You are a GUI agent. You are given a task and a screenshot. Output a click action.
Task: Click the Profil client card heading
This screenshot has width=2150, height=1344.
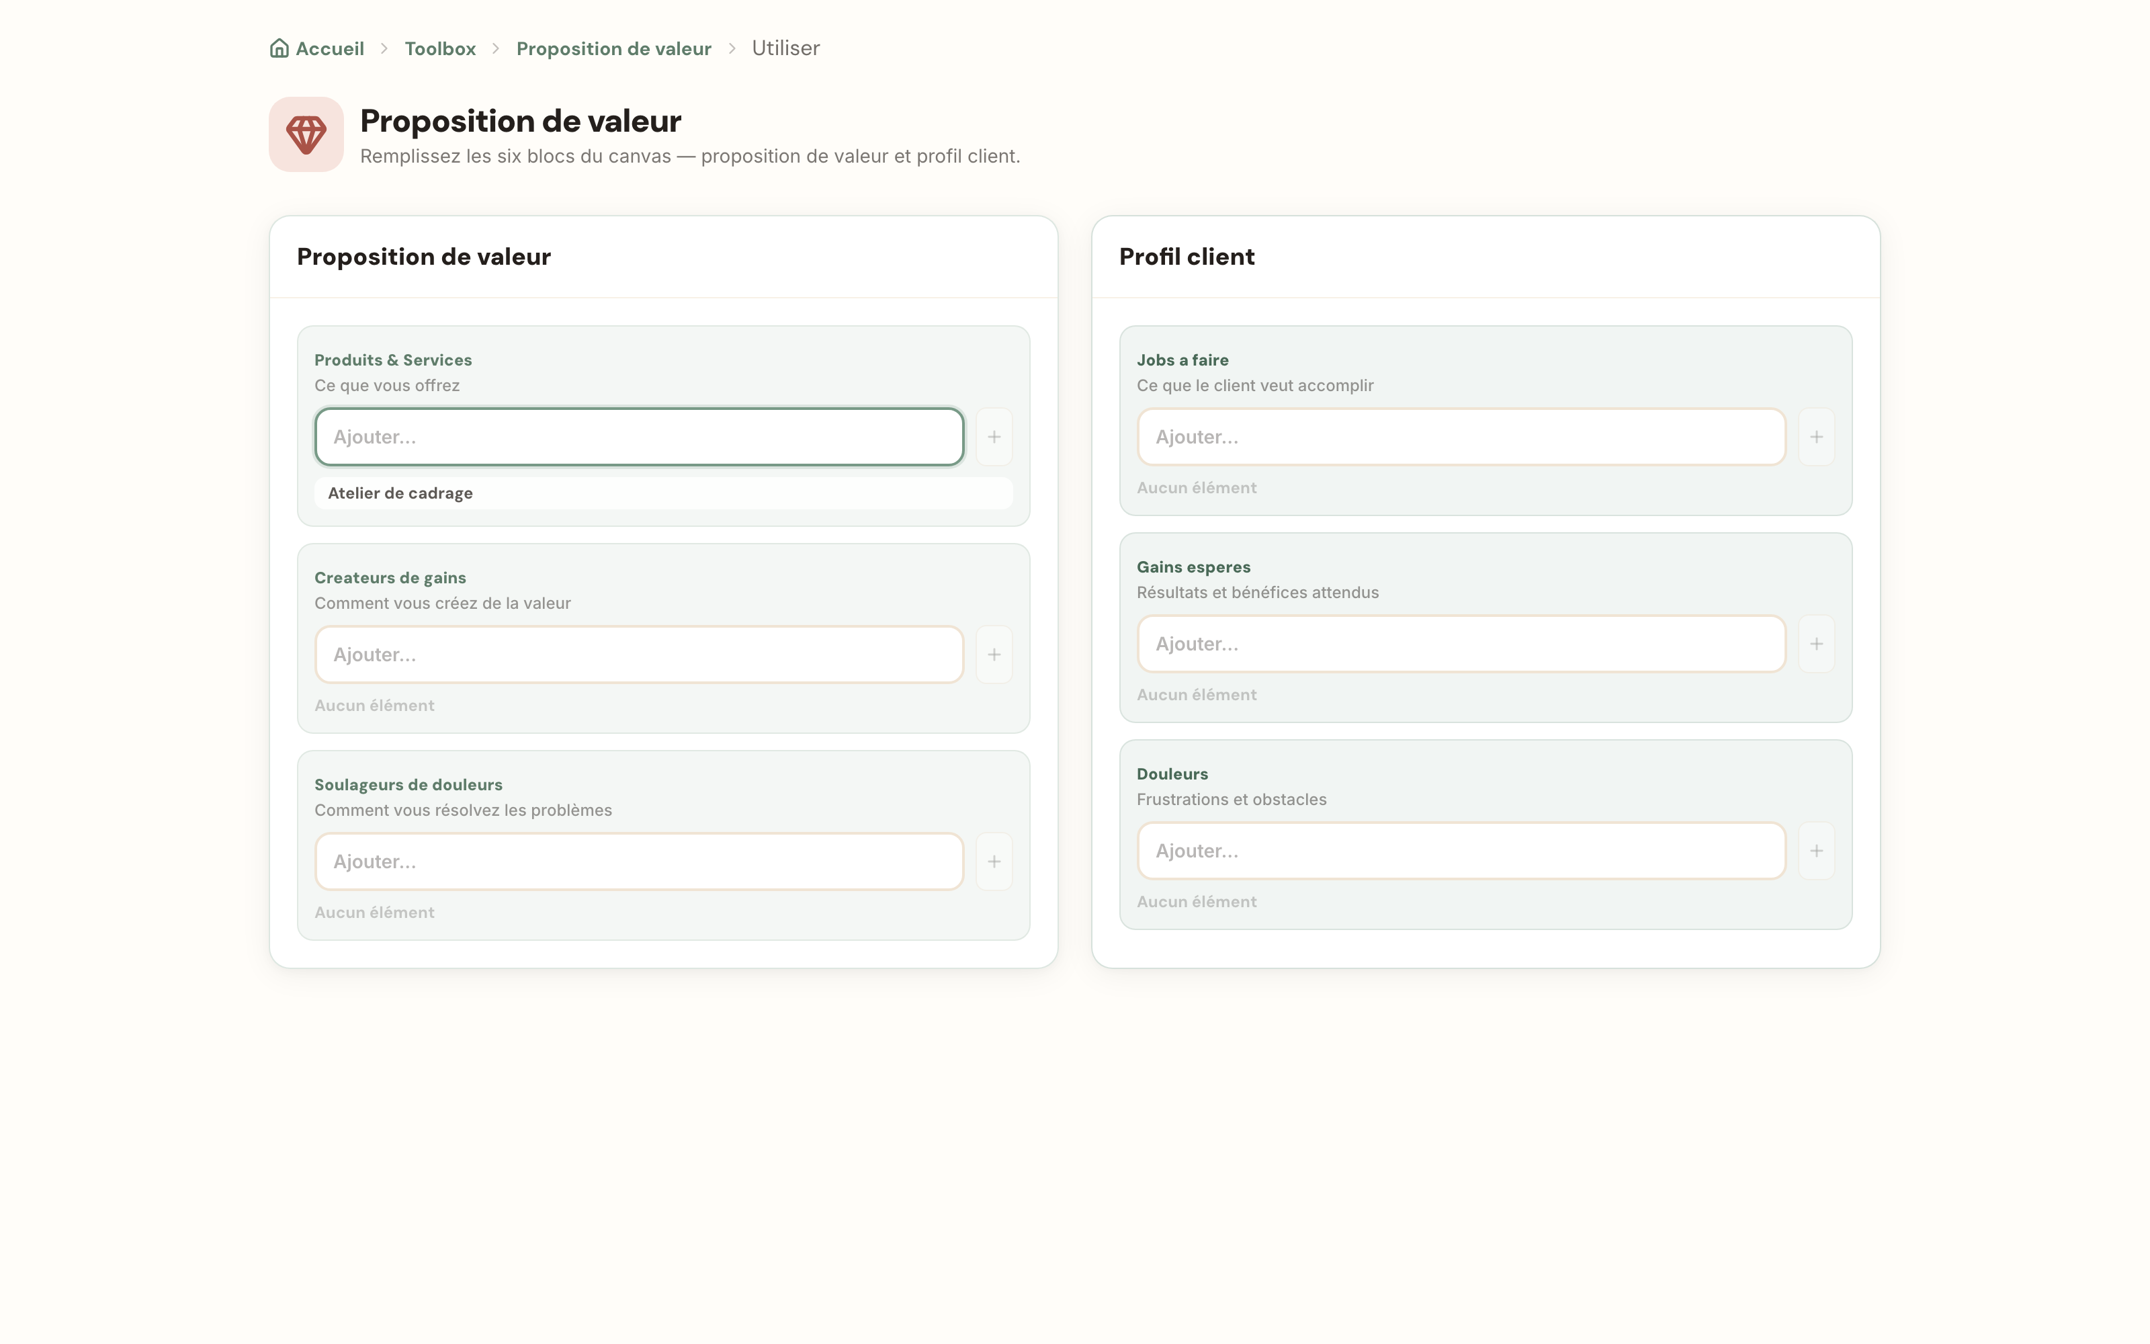[x=1186, y=257]
